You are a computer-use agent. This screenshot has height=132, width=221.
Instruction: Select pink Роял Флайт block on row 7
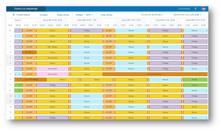click(x=52, y=69)
